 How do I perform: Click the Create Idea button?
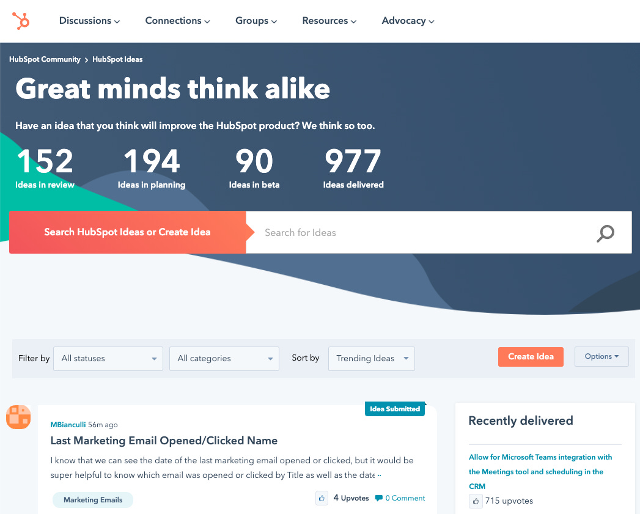[x=531, y=356]
